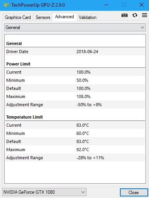
Task: Close the window with the X button
Action: pos(142,5)
